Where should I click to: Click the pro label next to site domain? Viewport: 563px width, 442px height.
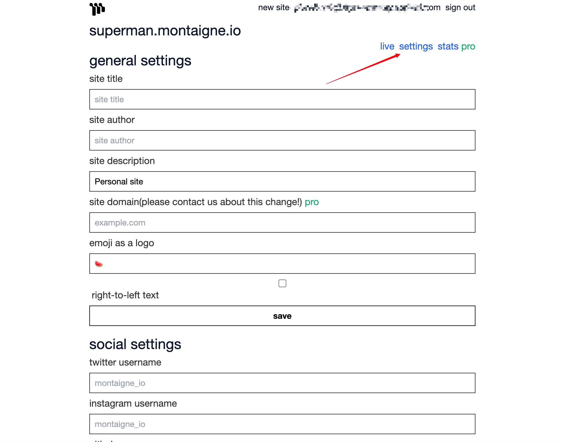(312, 202)
